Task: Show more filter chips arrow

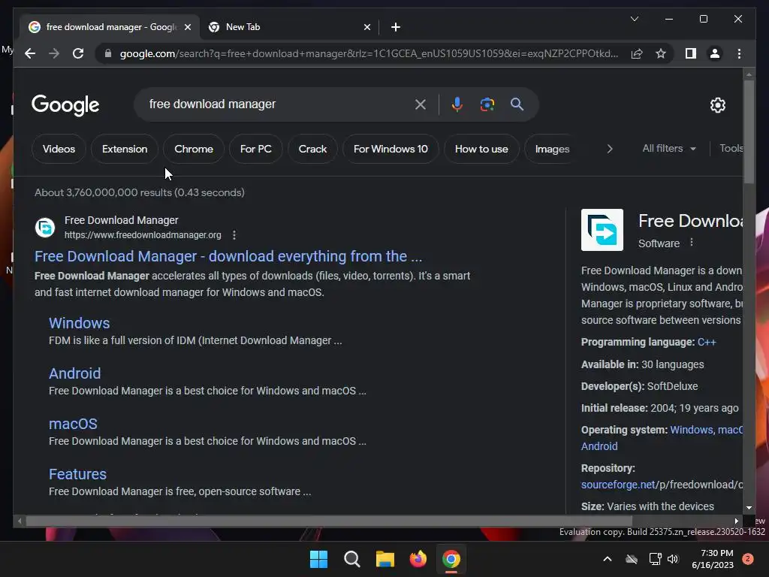Action: 610,149
